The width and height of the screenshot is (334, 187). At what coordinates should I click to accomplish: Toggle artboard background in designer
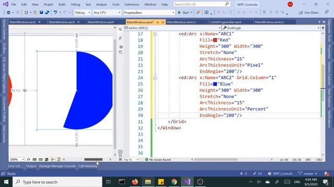click(x=46, y=159)
